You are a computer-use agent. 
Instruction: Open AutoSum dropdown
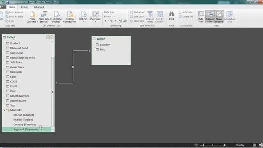193,12
